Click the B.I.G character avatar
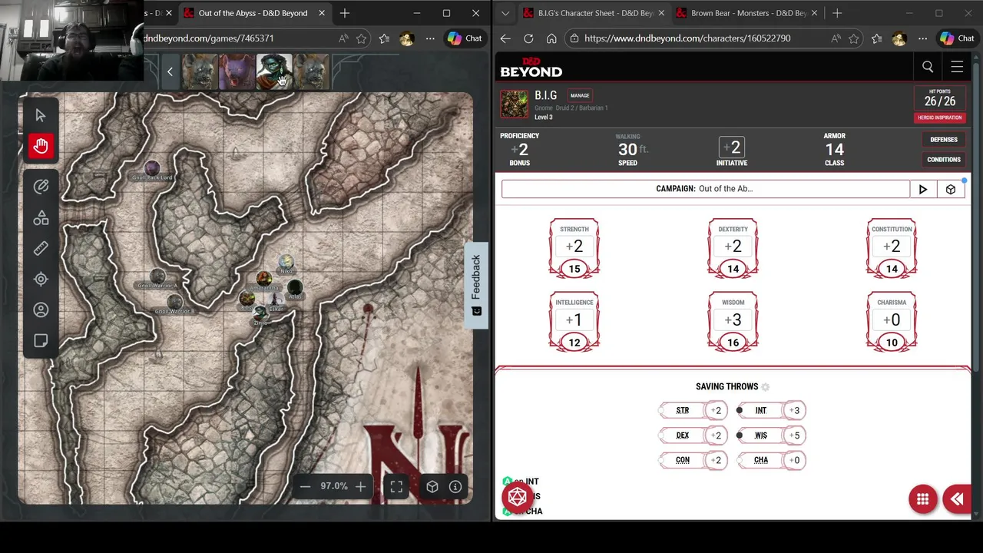 [x=515, y=104]
